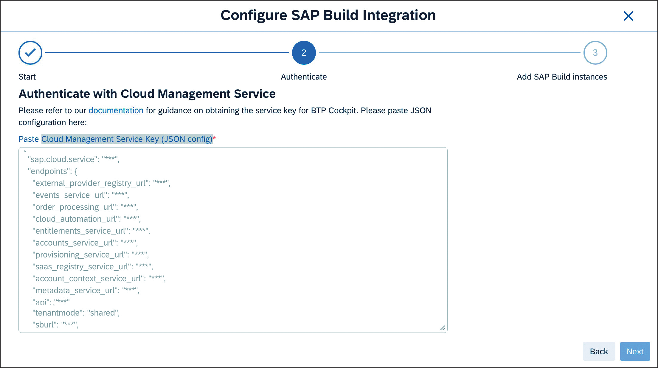Close the Configure SAP Build Integration dialog

point(628,16)
